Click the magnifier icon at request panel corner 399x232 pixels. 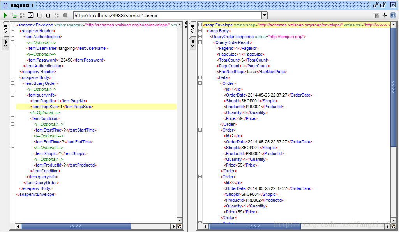pyautogui.click(x=180, y=227)
